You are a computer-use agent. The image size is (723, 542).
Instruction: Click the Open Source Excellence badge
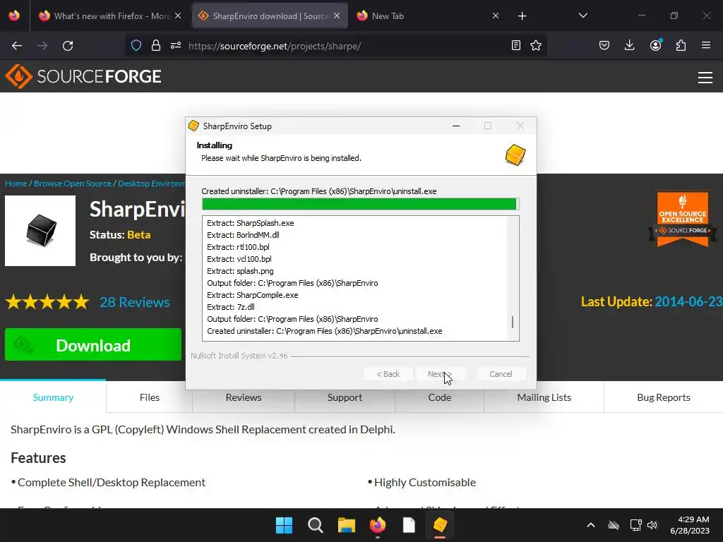[x=683, y=219]
